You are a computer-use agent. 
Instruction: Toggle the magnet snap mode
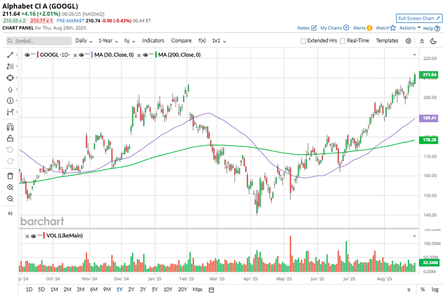coord(10,127)
